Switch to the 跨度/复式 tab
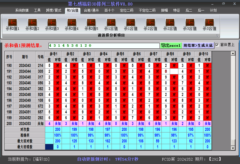This screenshot has height=164, width=240. (54, 11)
